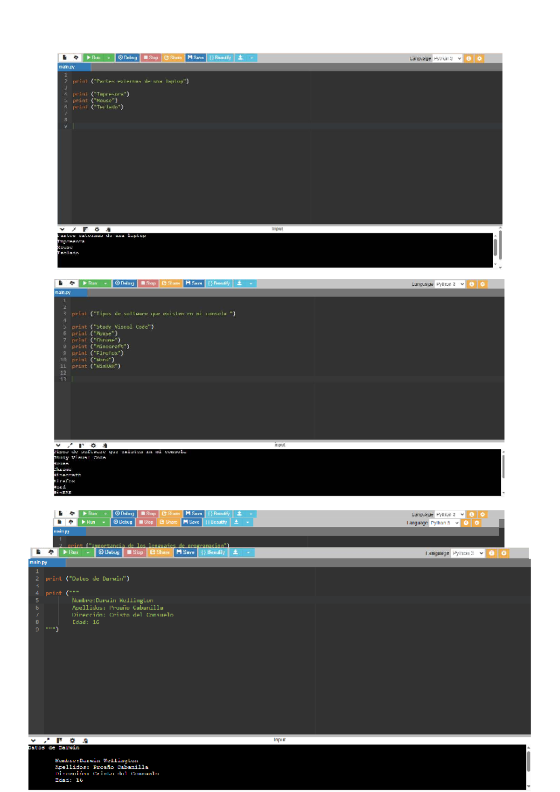Click new file icon in Datos de Darwin editor
This screenshot has width=560, height=792.
tap(39, 552)
